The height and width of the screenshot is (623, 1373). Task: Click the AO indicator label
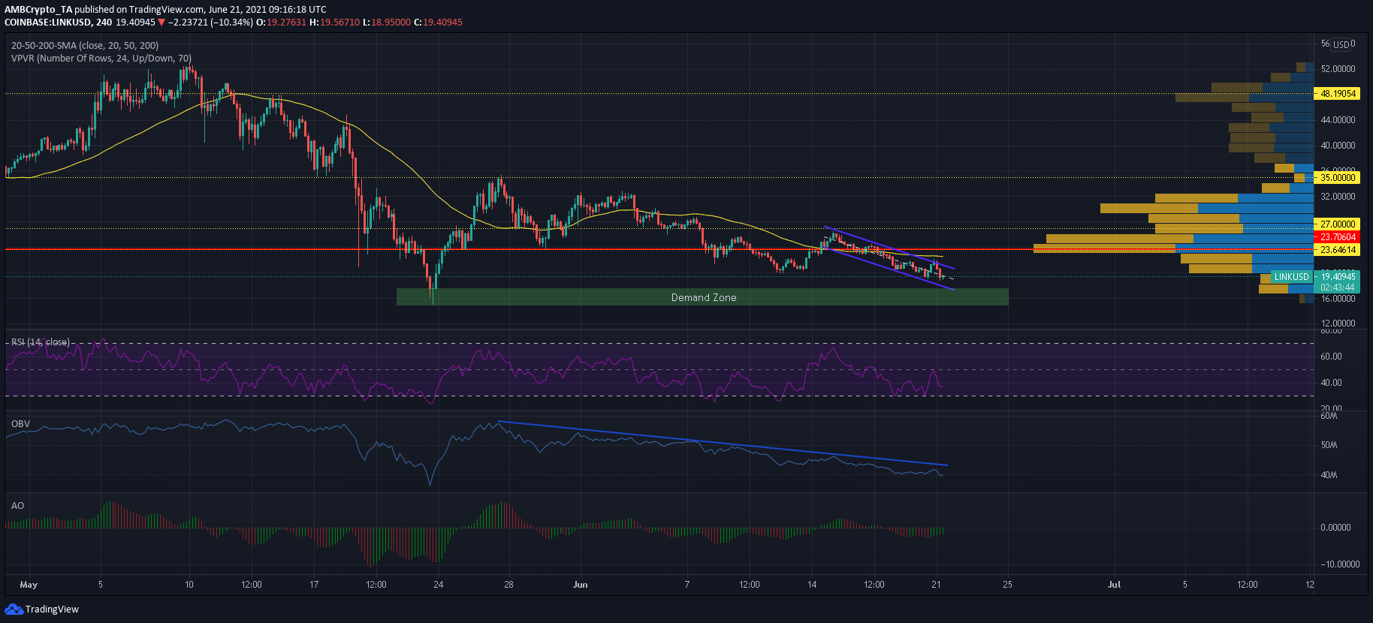[x=17, y=506]
